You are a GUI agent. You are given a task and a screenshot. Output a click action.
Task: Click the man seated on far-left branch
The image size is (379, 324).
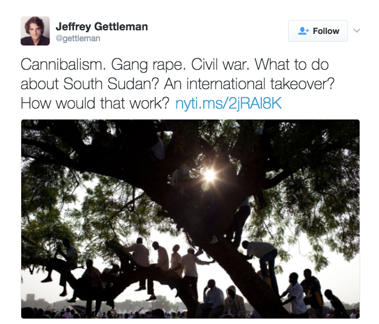[63, 266]
